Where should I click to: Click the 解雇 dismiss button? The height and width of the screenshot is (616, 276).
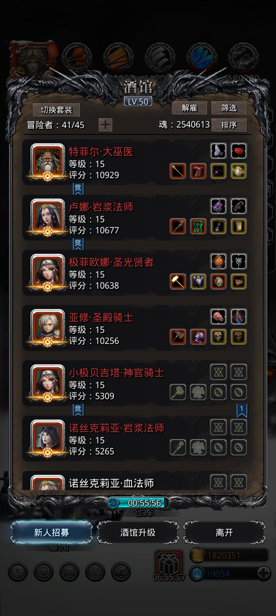189,108
